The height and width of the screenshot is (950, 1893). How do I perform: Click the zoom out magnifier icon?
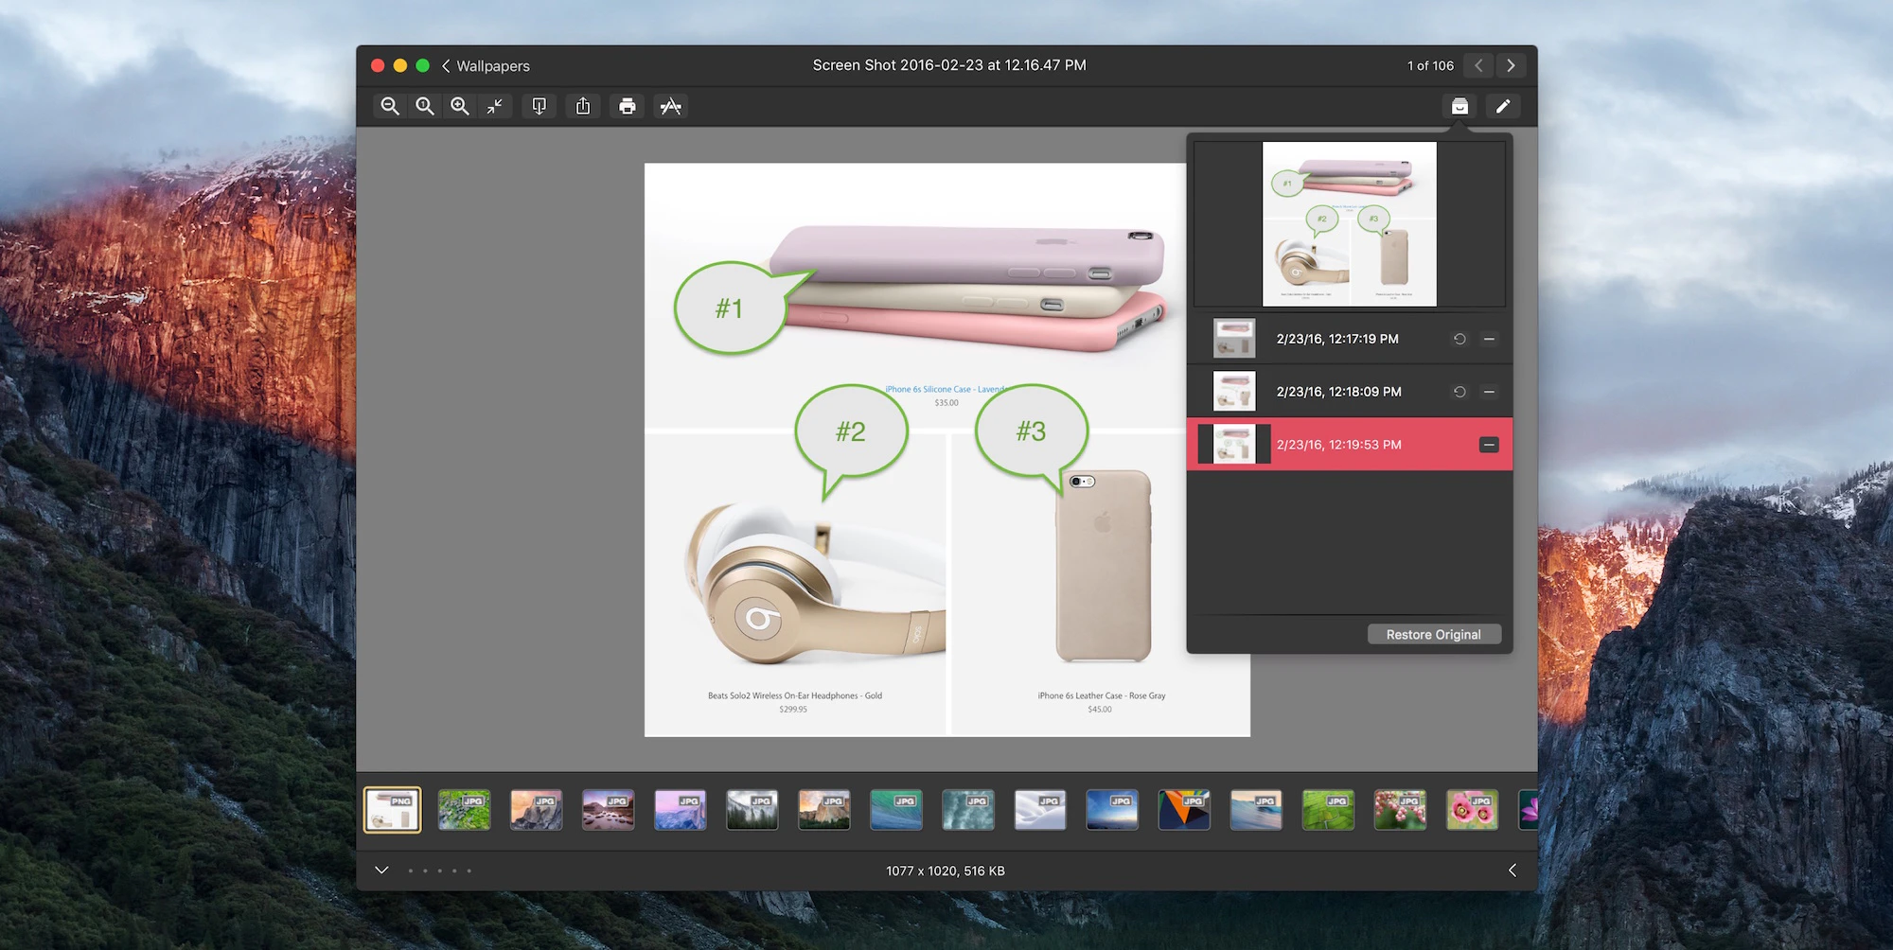click(390, 106)
